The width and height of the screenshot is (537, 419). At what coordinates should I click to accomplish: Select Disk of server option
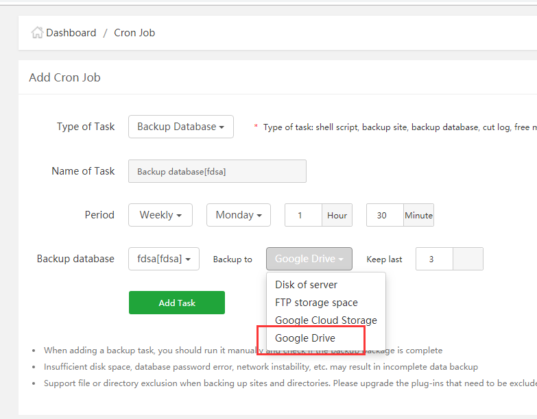[x=326, y=285]
